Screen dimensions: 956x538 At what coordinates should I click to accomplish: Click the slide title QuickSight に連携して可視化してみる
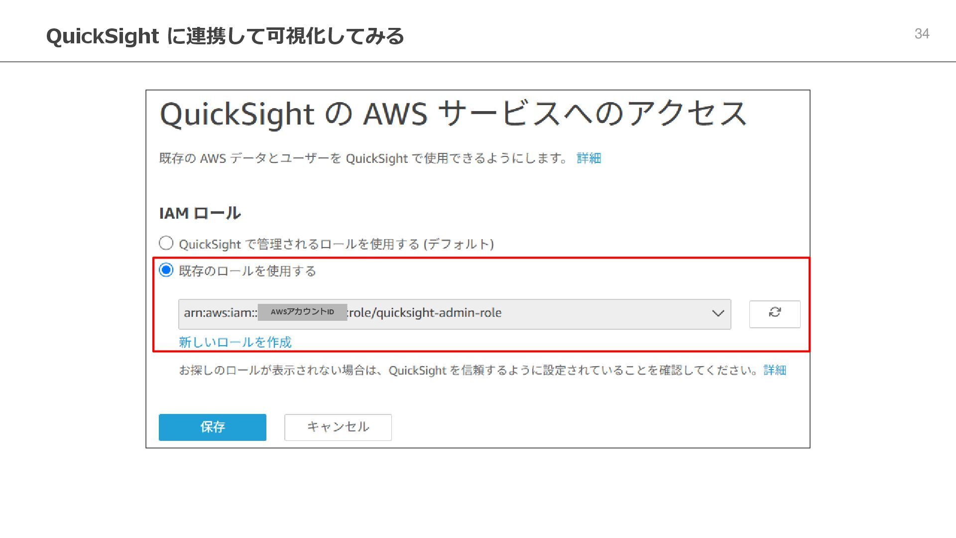225,36
